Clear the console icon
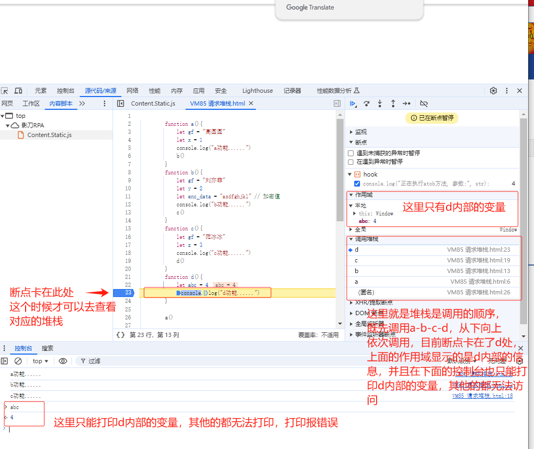 [x=18, y=361]
